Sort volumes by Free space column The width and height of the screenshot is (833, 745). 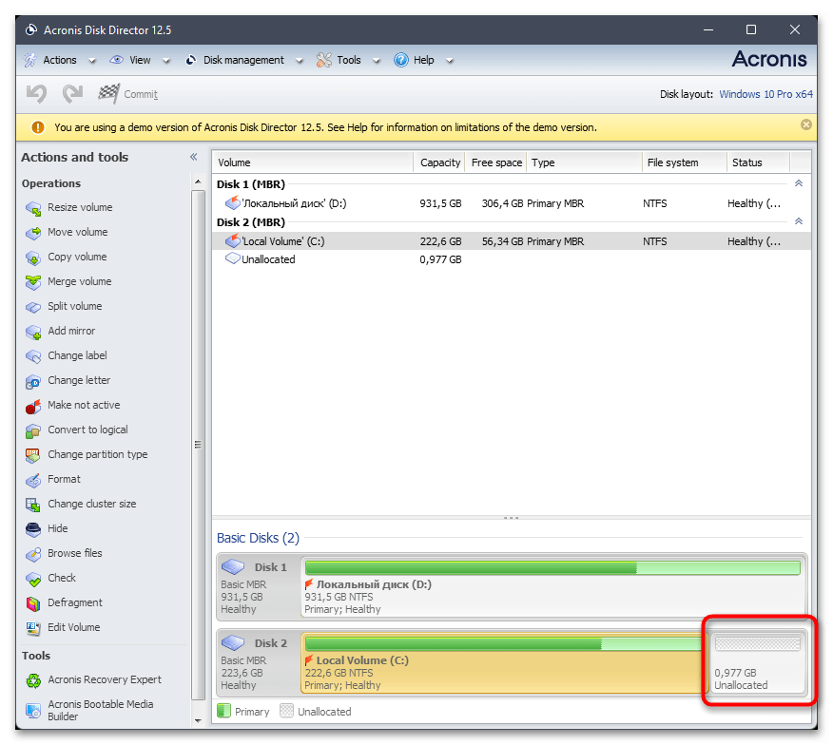[x=496, y=162]
